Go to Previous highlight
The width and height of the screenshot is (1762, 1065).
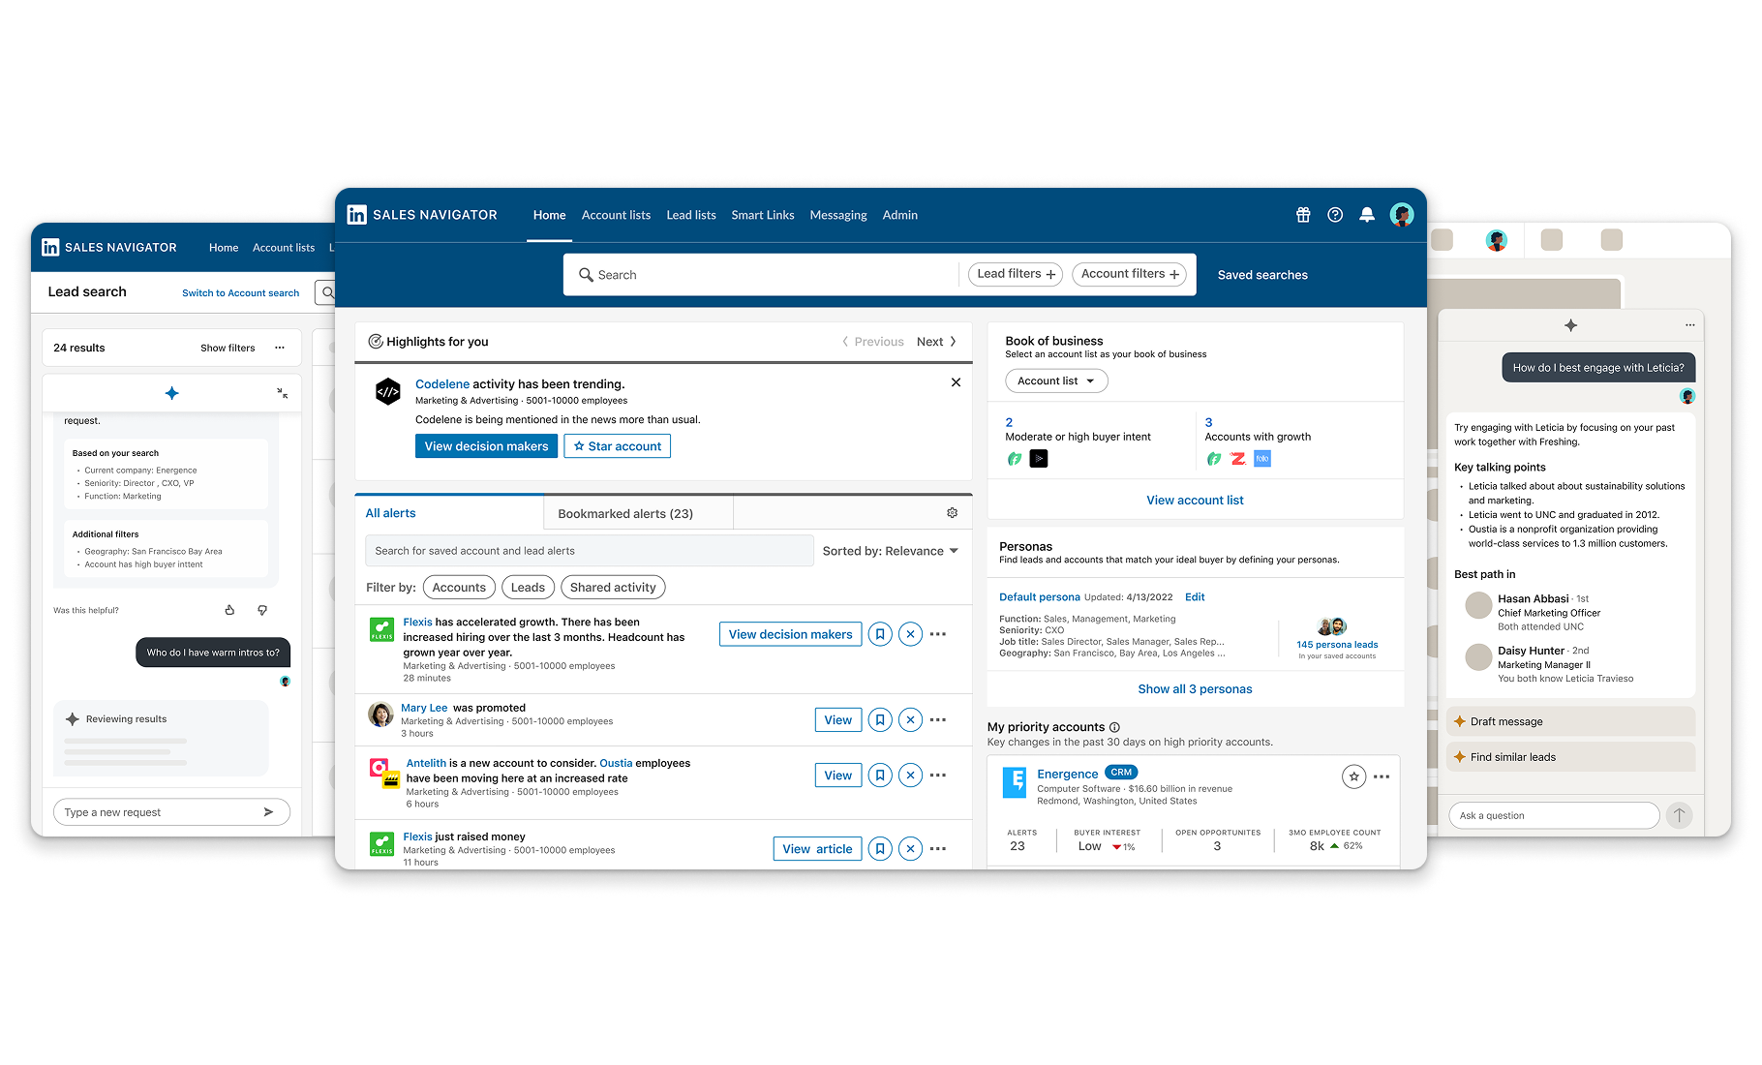873,342
